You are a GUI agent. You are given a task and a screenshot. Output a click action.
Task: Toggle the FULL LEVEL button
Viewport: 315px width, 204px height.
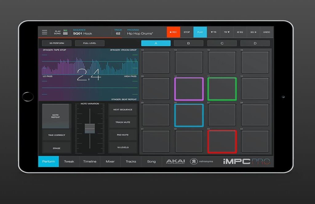(90, 43)
